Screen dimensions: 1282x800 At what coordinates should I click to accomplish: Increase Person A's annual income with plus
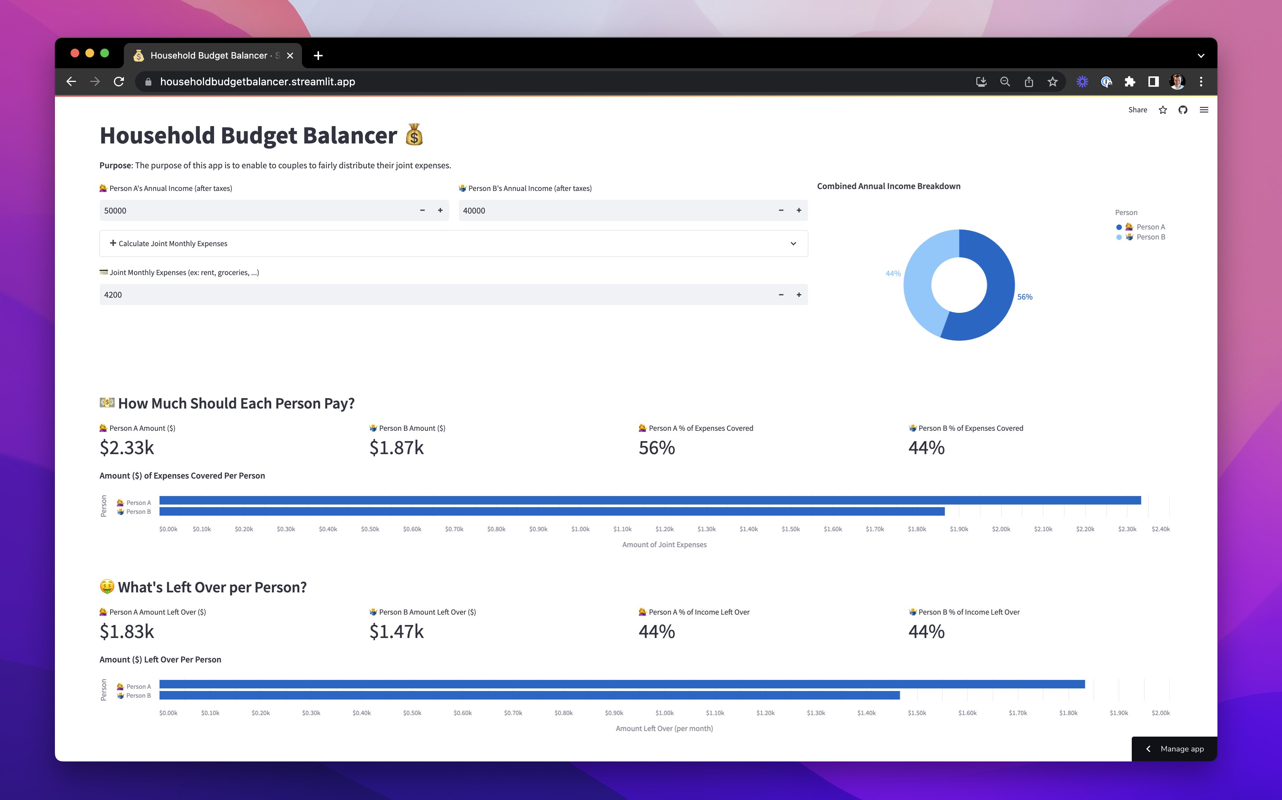click(440, 211)
